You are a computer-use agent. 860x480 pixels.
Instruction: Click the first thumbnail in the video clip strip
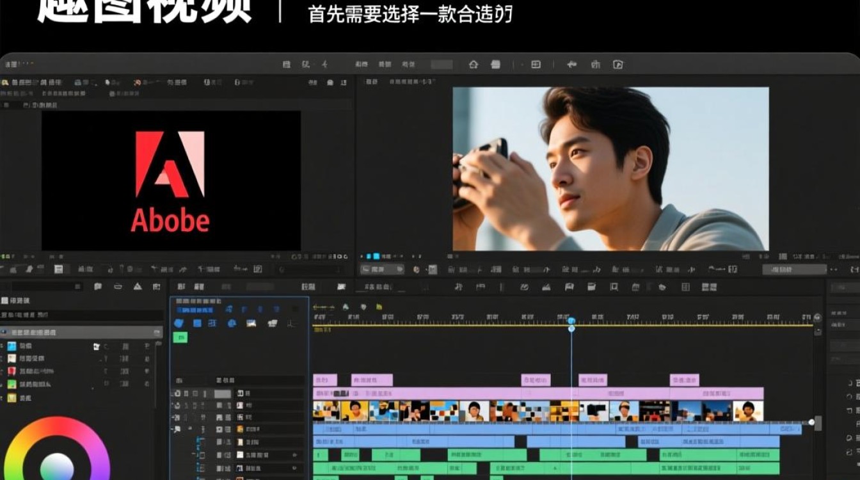pyautogui.click(x=326, y=411)
